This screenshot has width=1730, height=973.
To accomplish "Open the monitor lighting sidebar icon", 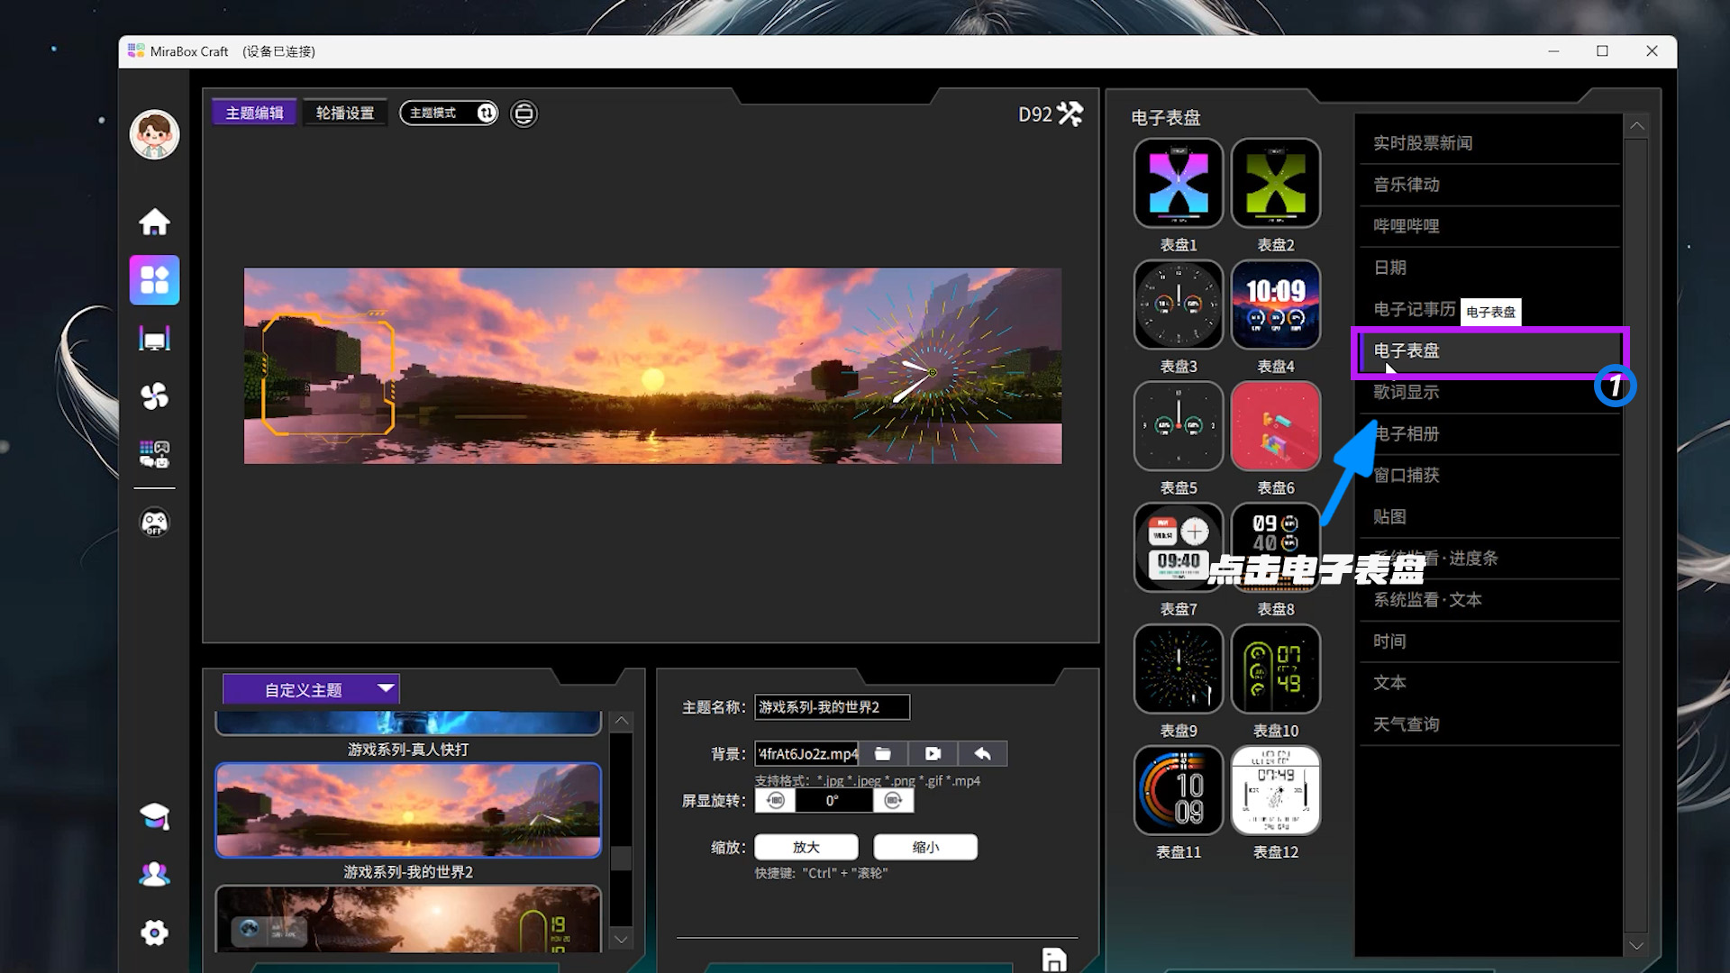I will [154, 339].
